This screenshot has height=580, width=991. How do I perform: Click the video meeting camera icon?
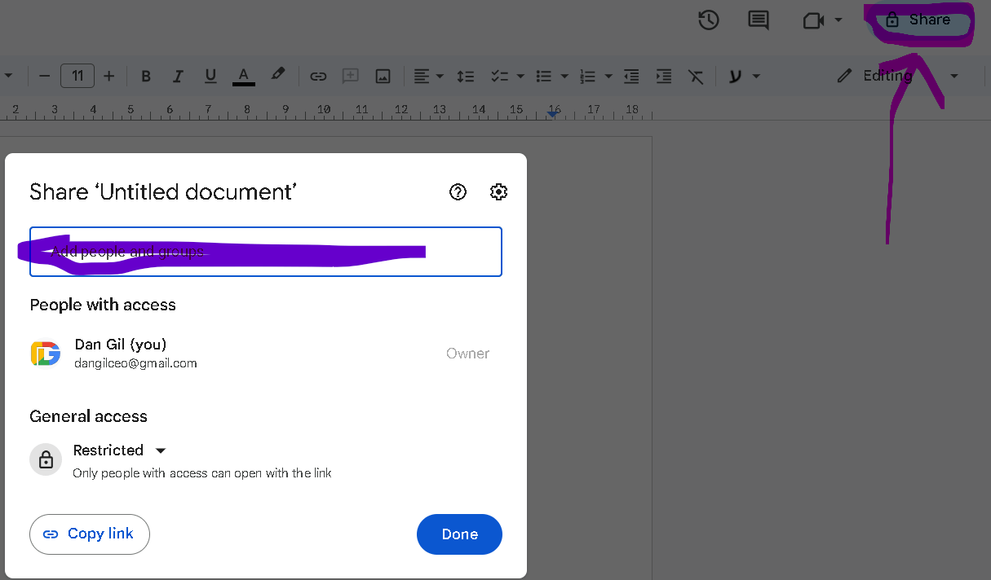pyautogui.click(x=813, y=20)
